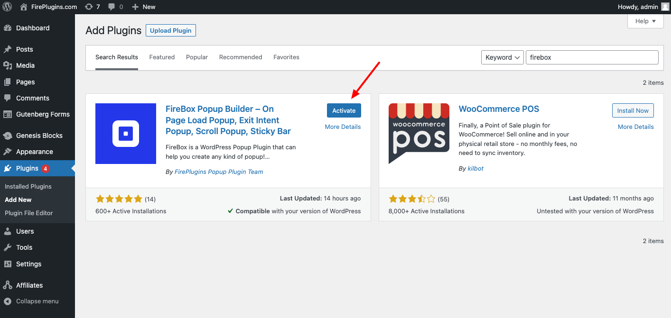Click the FireBox plugin logo thumbnail

tap(126, 134)
